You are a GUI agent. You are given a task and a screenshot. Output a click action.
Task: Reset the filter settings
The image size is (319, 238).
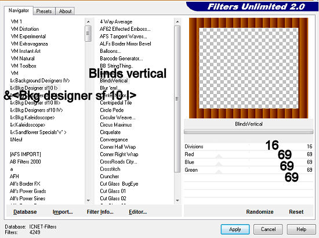point(296,212)
